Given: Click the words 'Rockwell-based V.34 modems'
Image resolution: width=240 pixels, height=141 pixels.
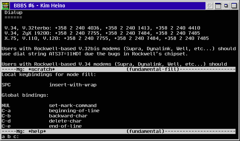Looking at the screenshot, I should coord(73,64).
